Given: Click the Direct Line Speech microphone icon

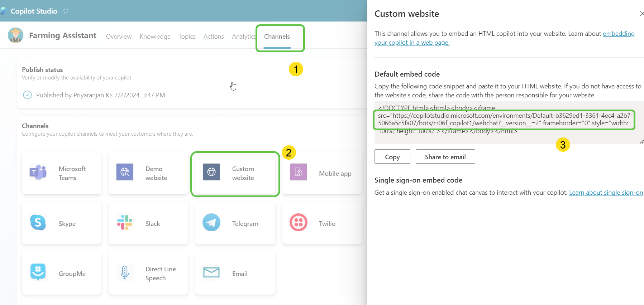Looking at the screenshot, I should point(125,272).
